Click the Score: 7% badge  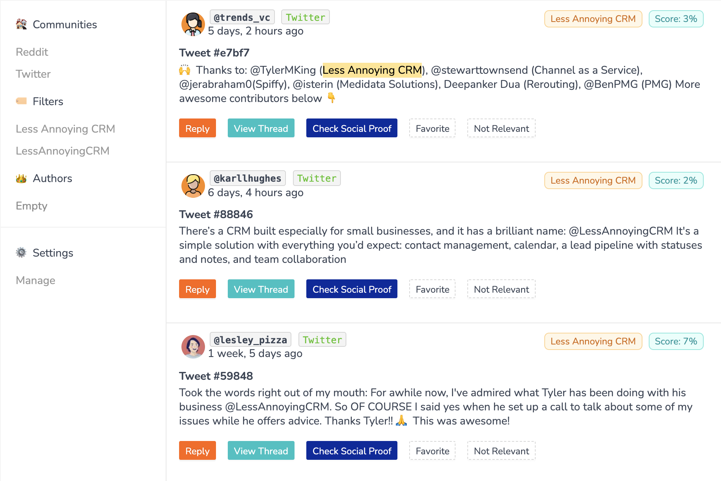[676, 341]
